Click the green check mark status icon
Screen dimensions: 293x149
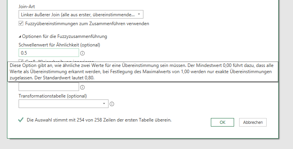point(21,120)
